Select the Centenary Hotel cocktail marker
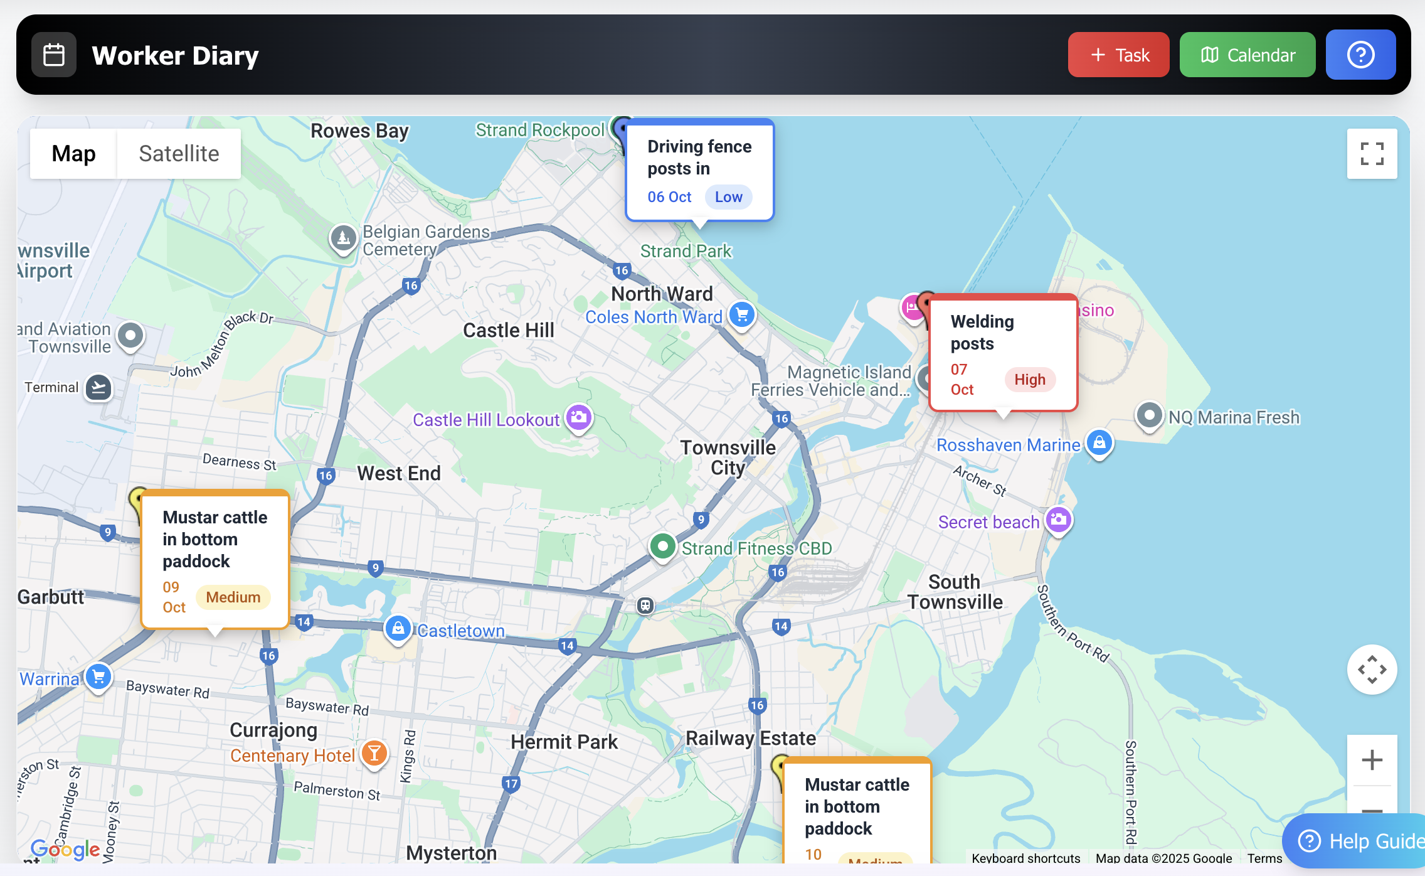 [374, 753]
